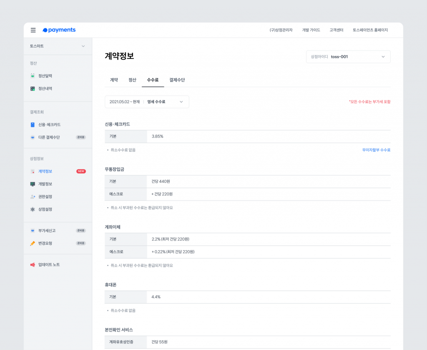Click the 휴대폰 section heading

click(x=111, y=285)
